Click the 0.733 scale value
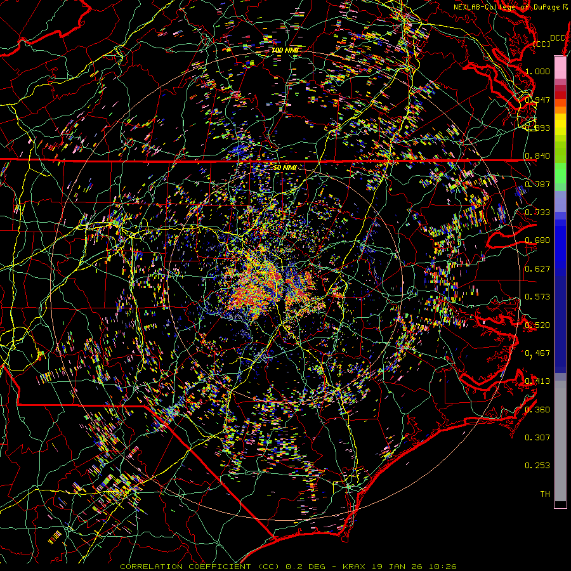Screen dimensions: 571x571 [x=537, y=212]
